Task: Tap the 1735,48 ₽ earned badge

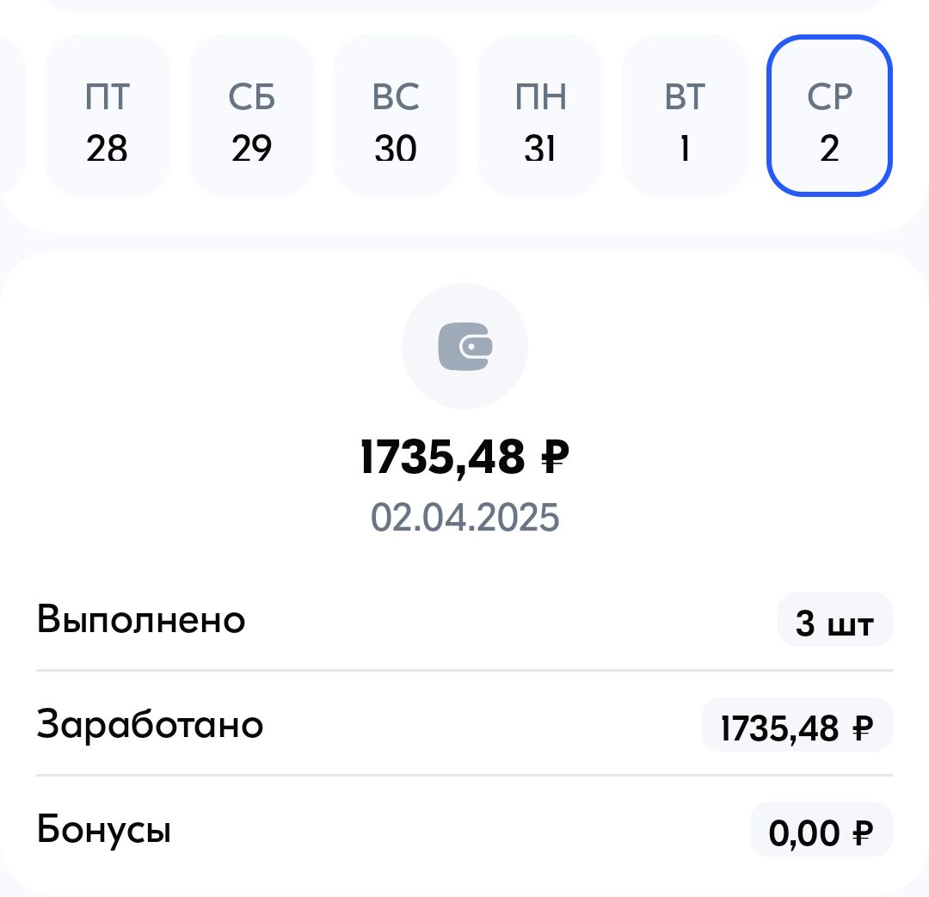Action: click(797, 725)
